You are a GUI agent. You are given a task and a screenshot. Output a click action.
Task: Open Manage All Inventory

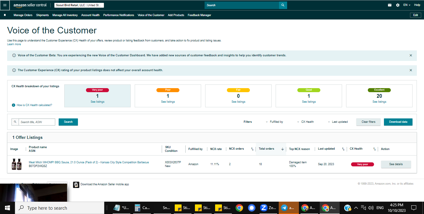(x=65, y=15)
